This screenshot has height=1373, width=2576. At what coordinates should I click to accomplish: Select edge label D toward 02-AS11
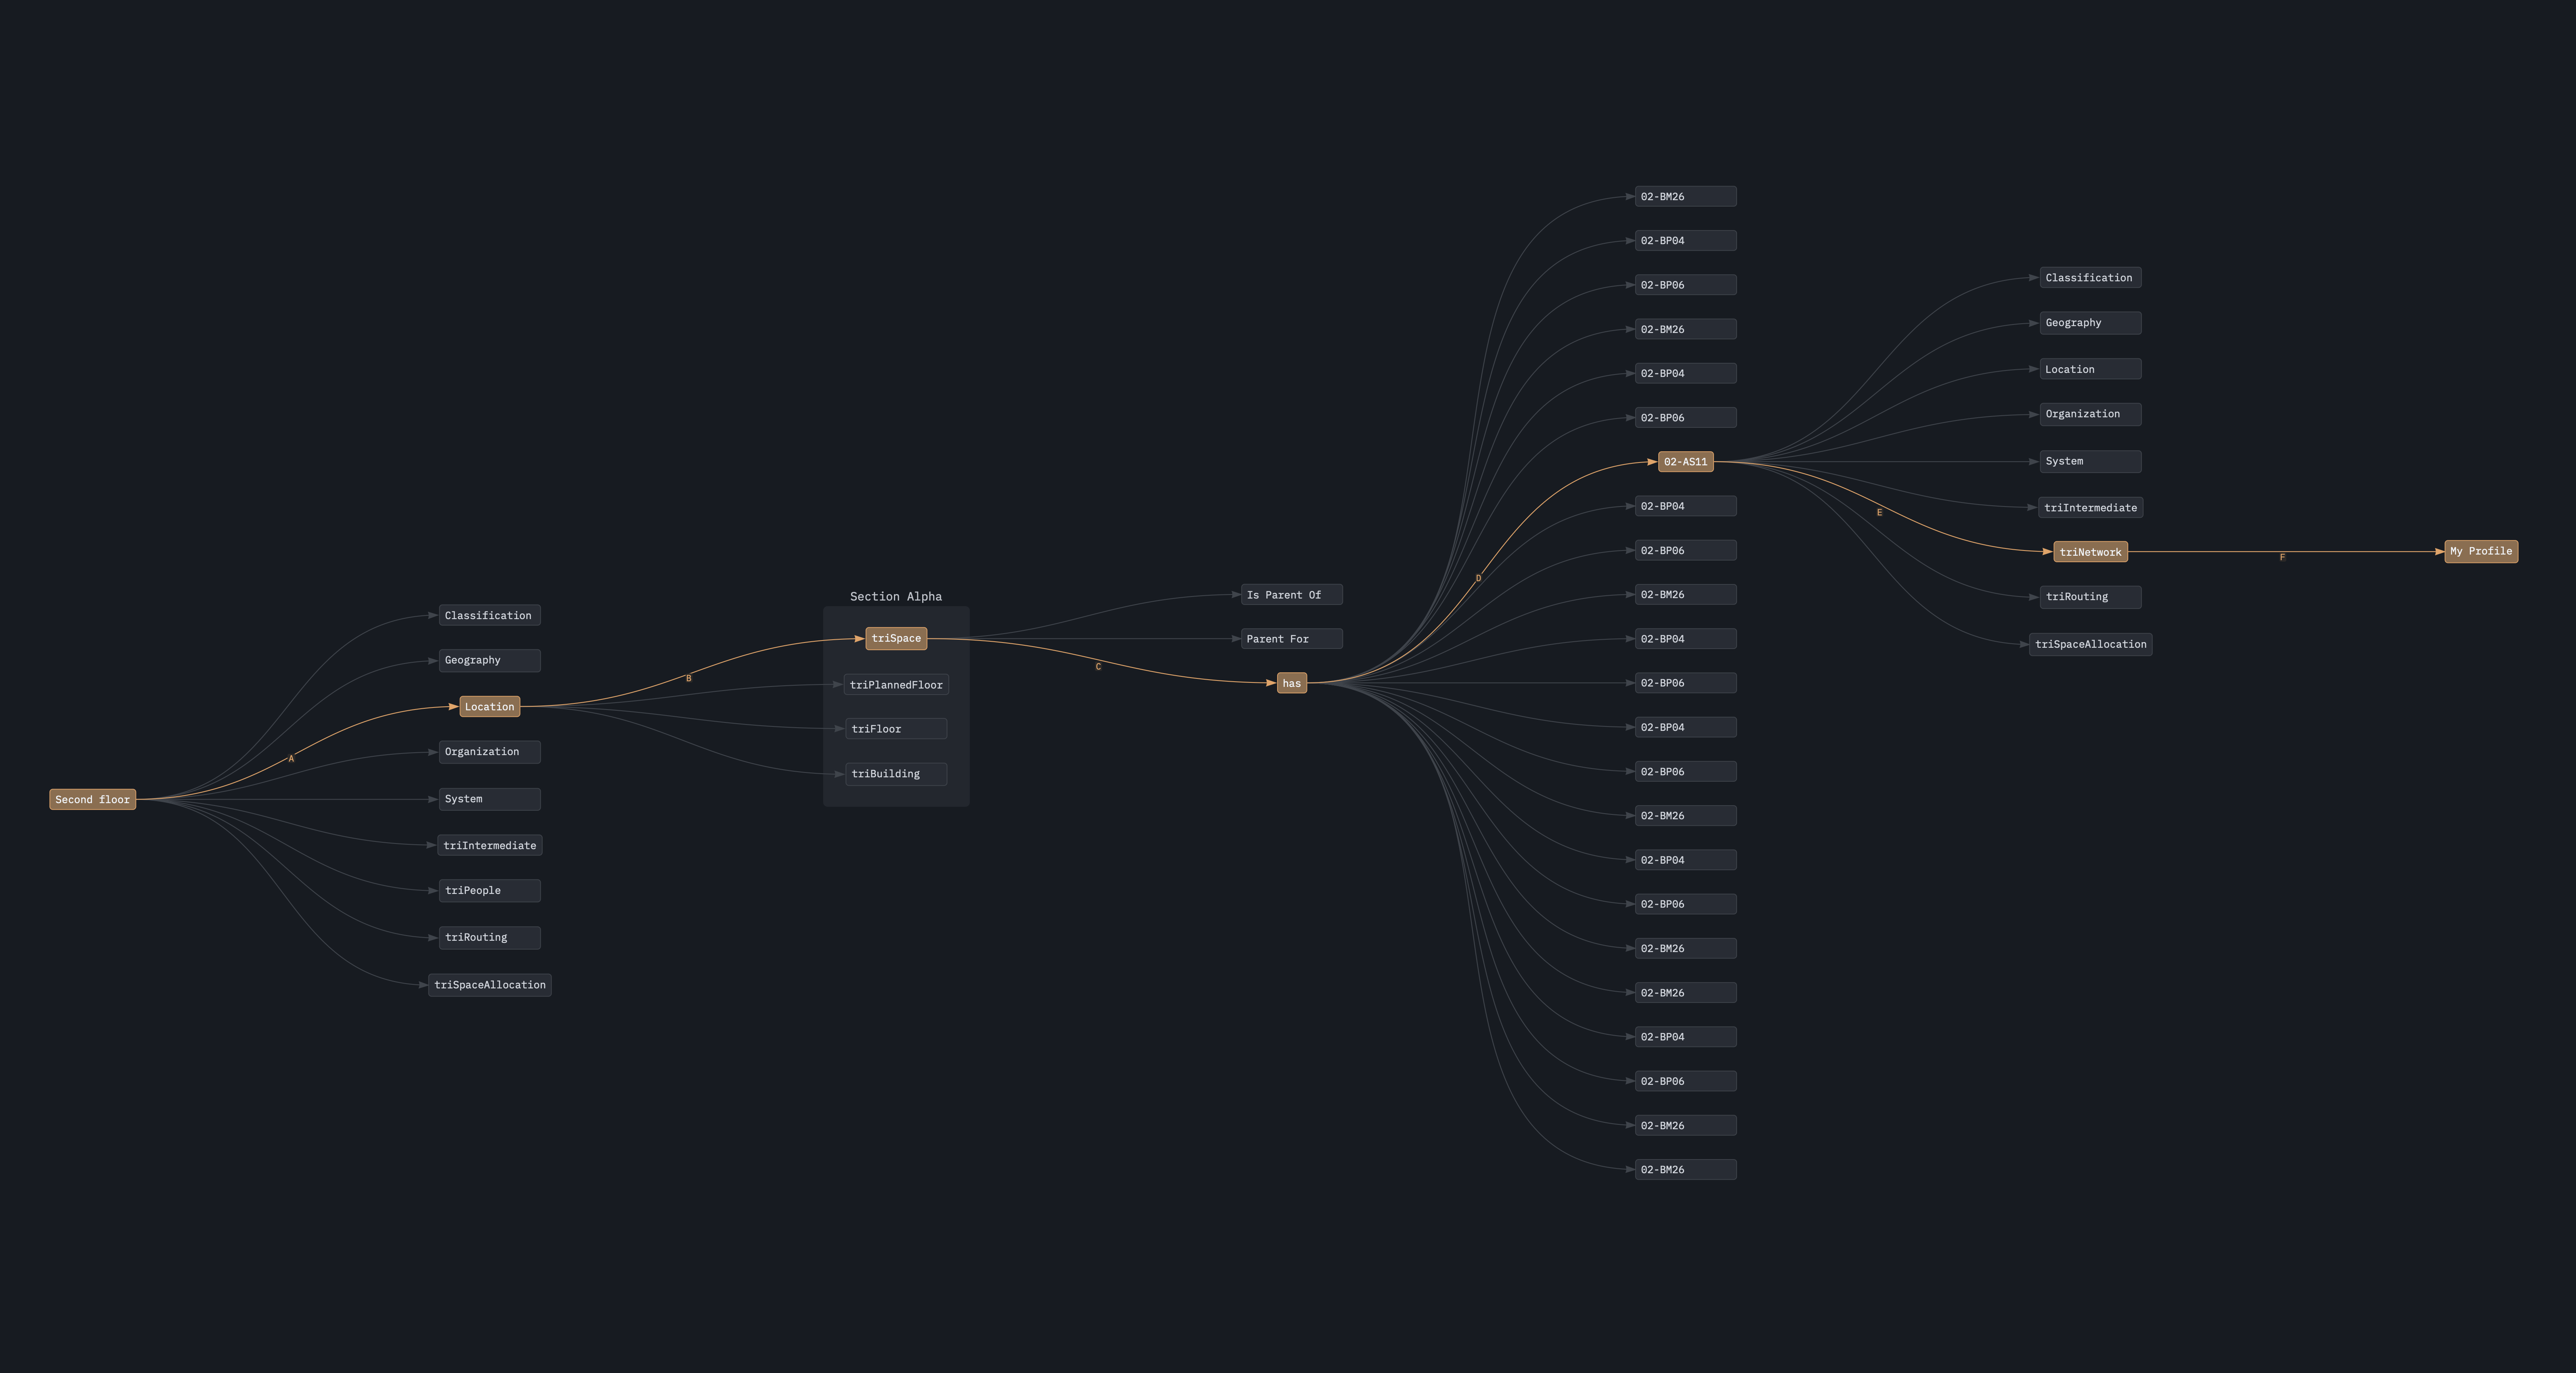coord(1478,579)
